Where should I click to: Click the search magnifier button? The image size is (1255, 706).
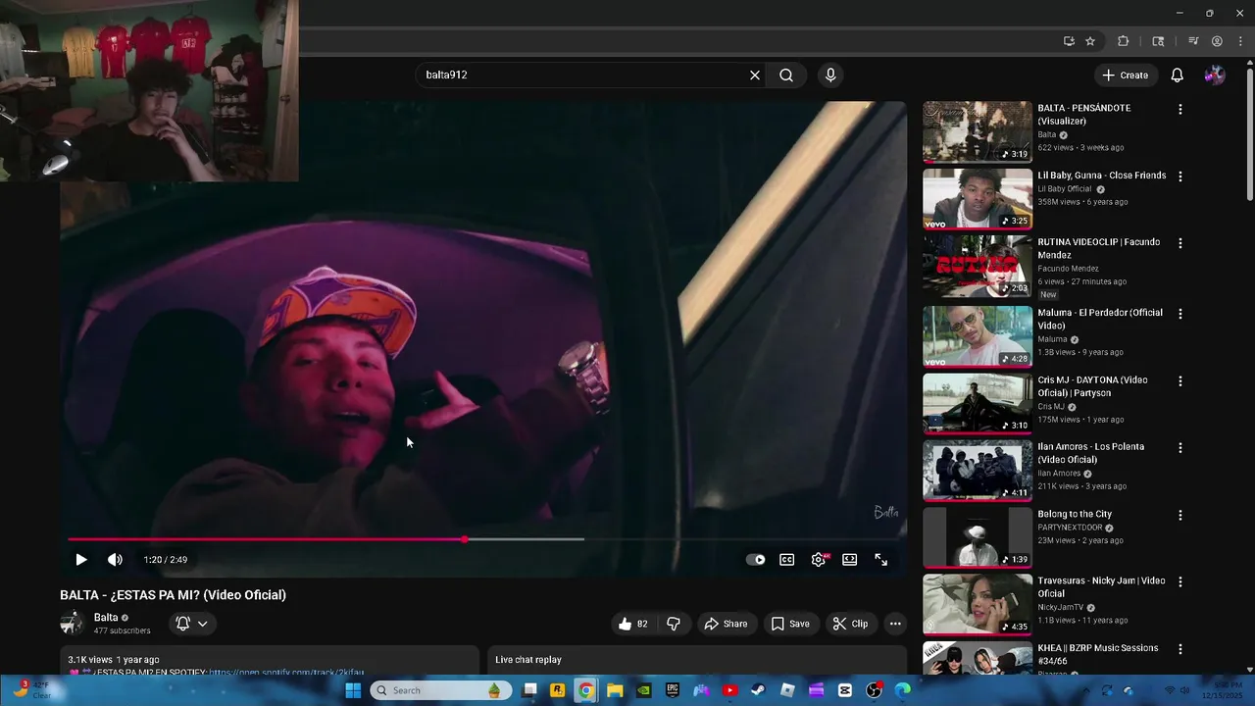[x=786, y=75]
